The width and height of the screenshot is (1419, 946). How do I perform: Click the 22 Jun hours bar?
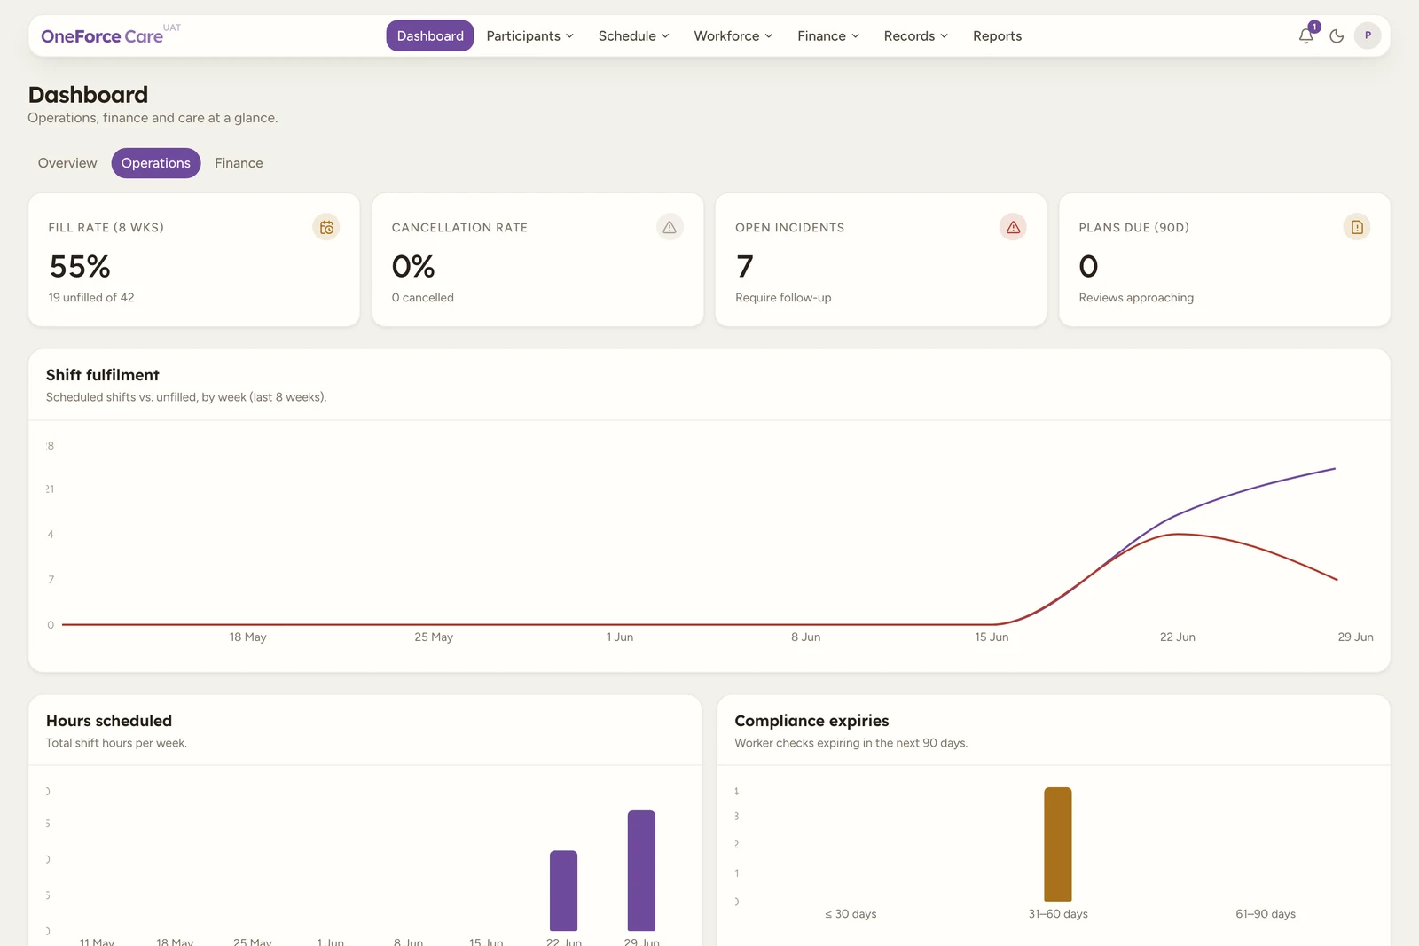pyautogui.click(x=563, y=890)
